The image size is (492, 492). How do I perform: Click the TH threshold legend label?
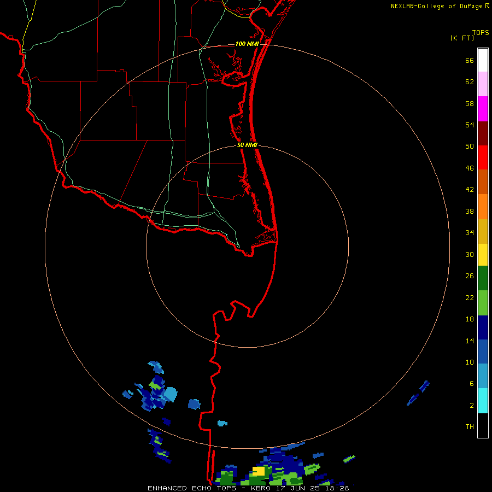tap(470, 426)
